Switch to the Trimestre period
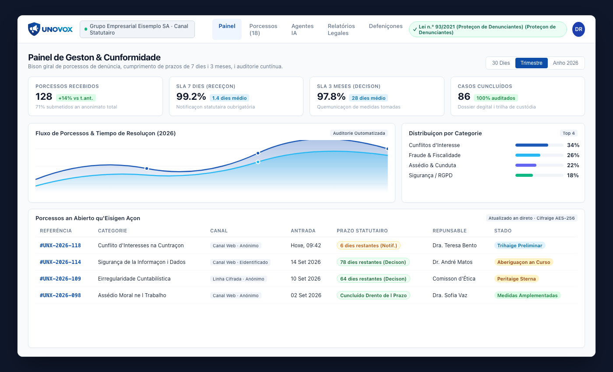Screen dimensions: 613x372 tap(532, 63)
